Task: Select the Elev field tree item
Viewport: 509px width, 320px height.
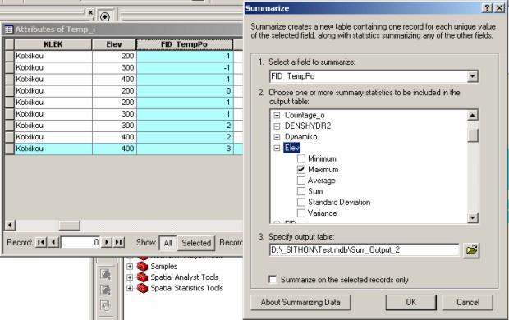Action: [x=291, y=148]
